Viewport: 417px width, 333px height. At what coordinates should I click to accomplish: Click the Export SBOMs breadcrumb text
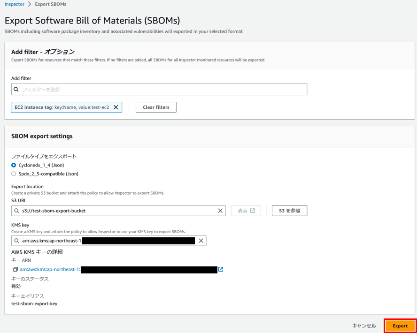tap(51, 4)
